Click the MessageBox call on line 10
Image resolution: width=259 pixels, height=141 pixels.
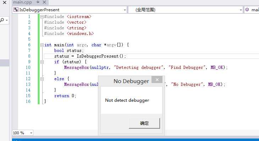coord(77,67)
